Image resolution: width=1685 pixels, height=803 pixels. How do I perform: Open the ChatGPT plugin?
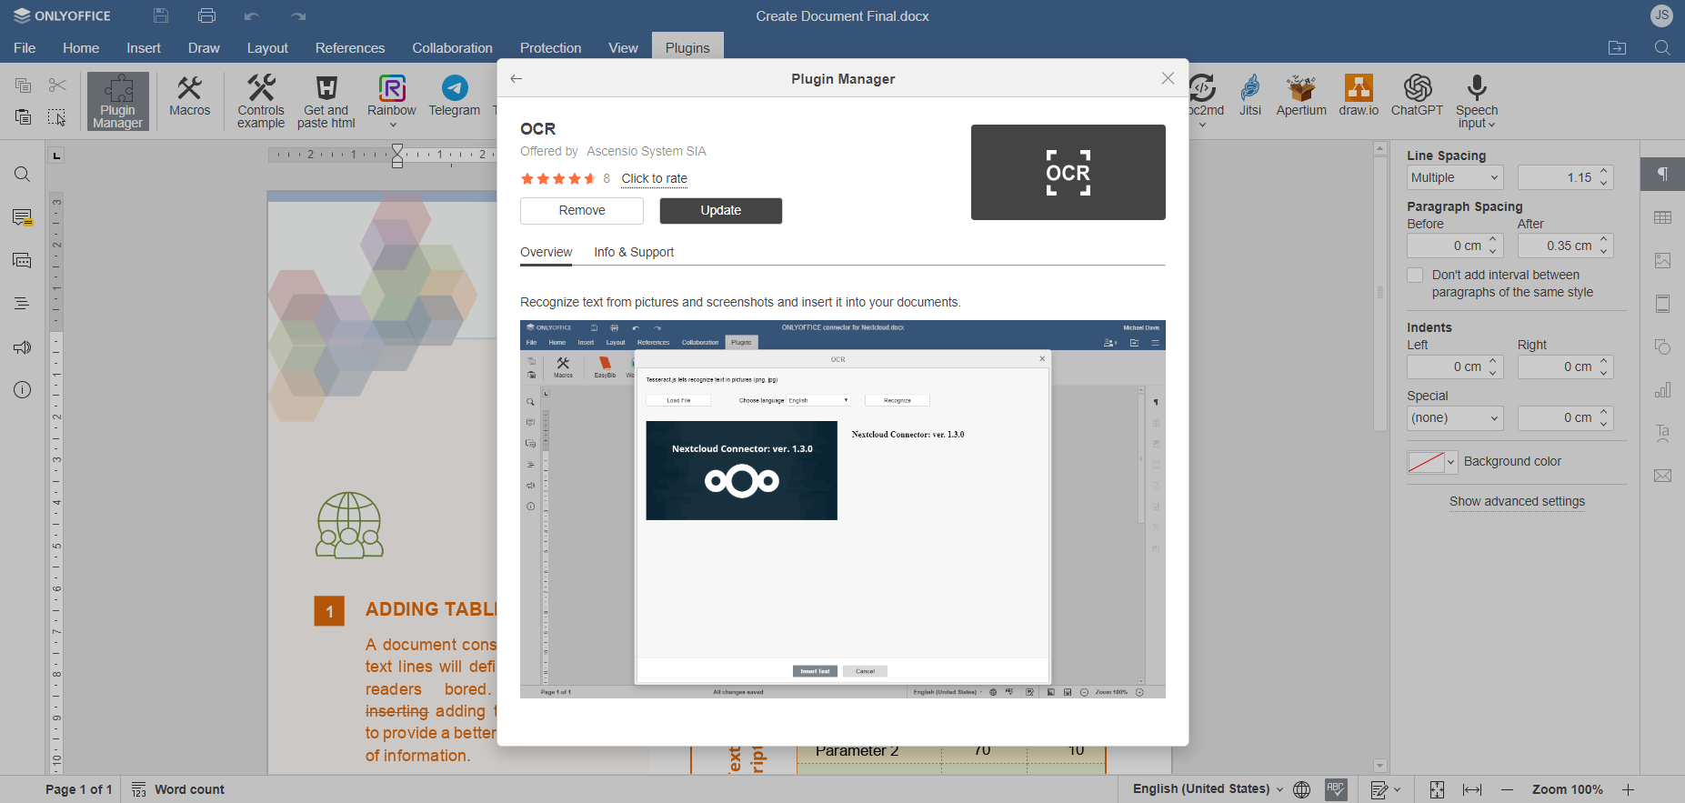coord(1417,96)
